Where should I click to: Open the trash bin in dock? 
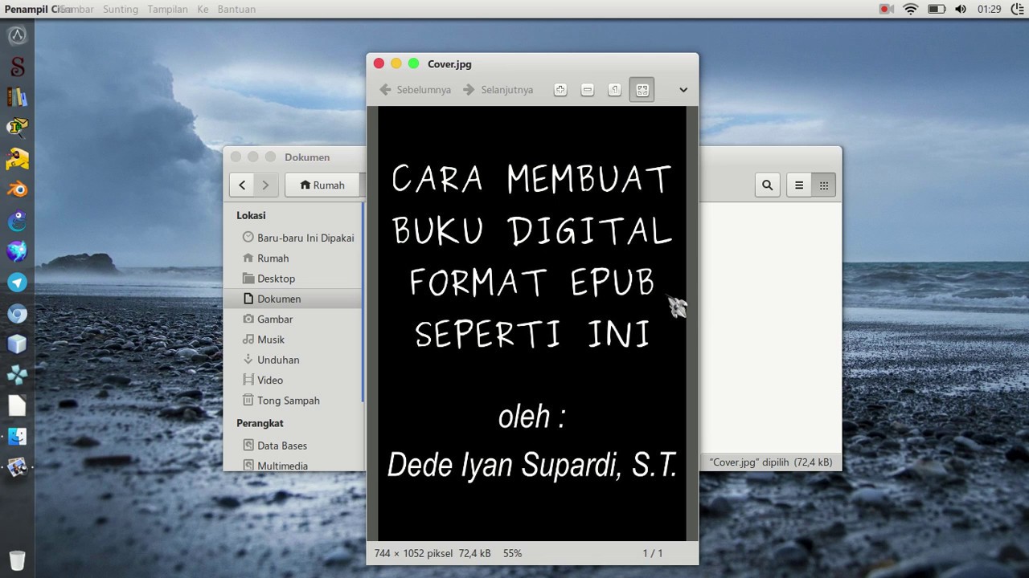17,560
